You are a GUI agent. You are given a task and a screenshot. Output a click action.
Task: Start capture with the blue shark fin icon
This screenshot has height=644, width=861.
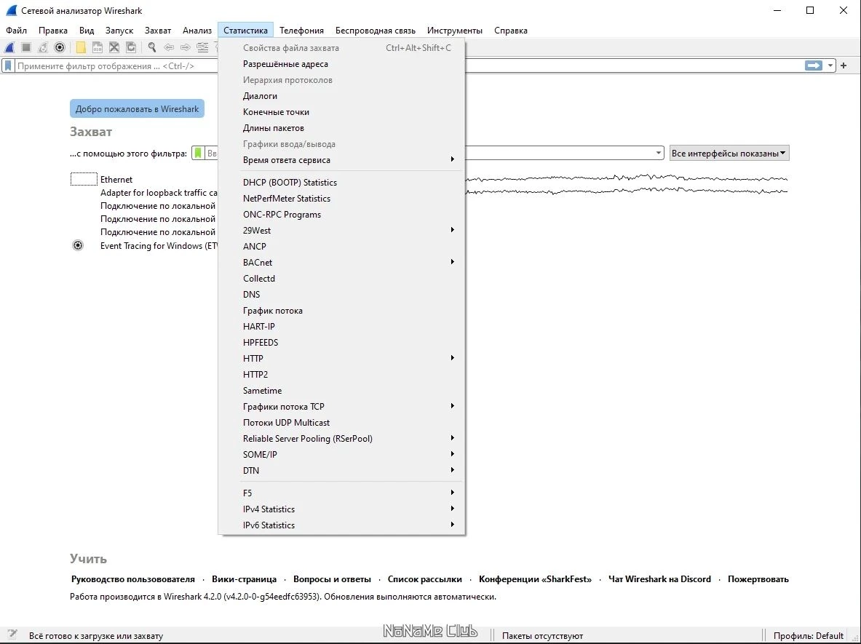click(x=9, y=48)
